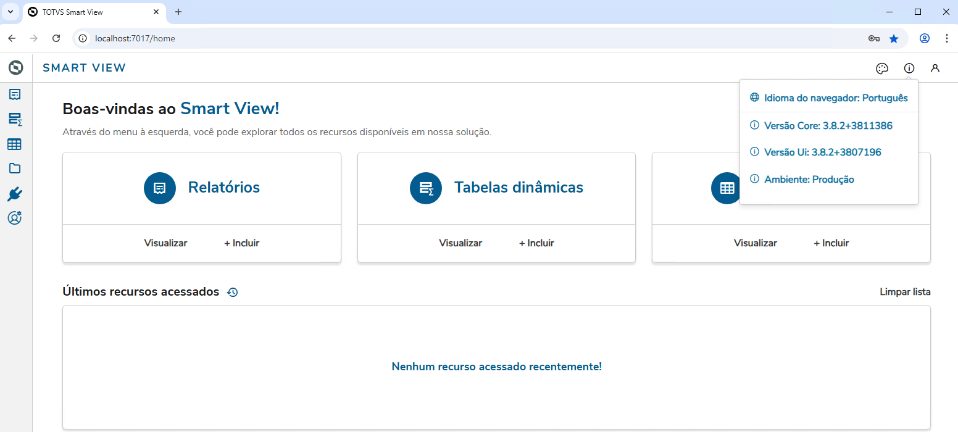Click the Últimos recursos acessados heading
Image resolution: width=958 pixels, height=432 pixels.
pos(141,292)
